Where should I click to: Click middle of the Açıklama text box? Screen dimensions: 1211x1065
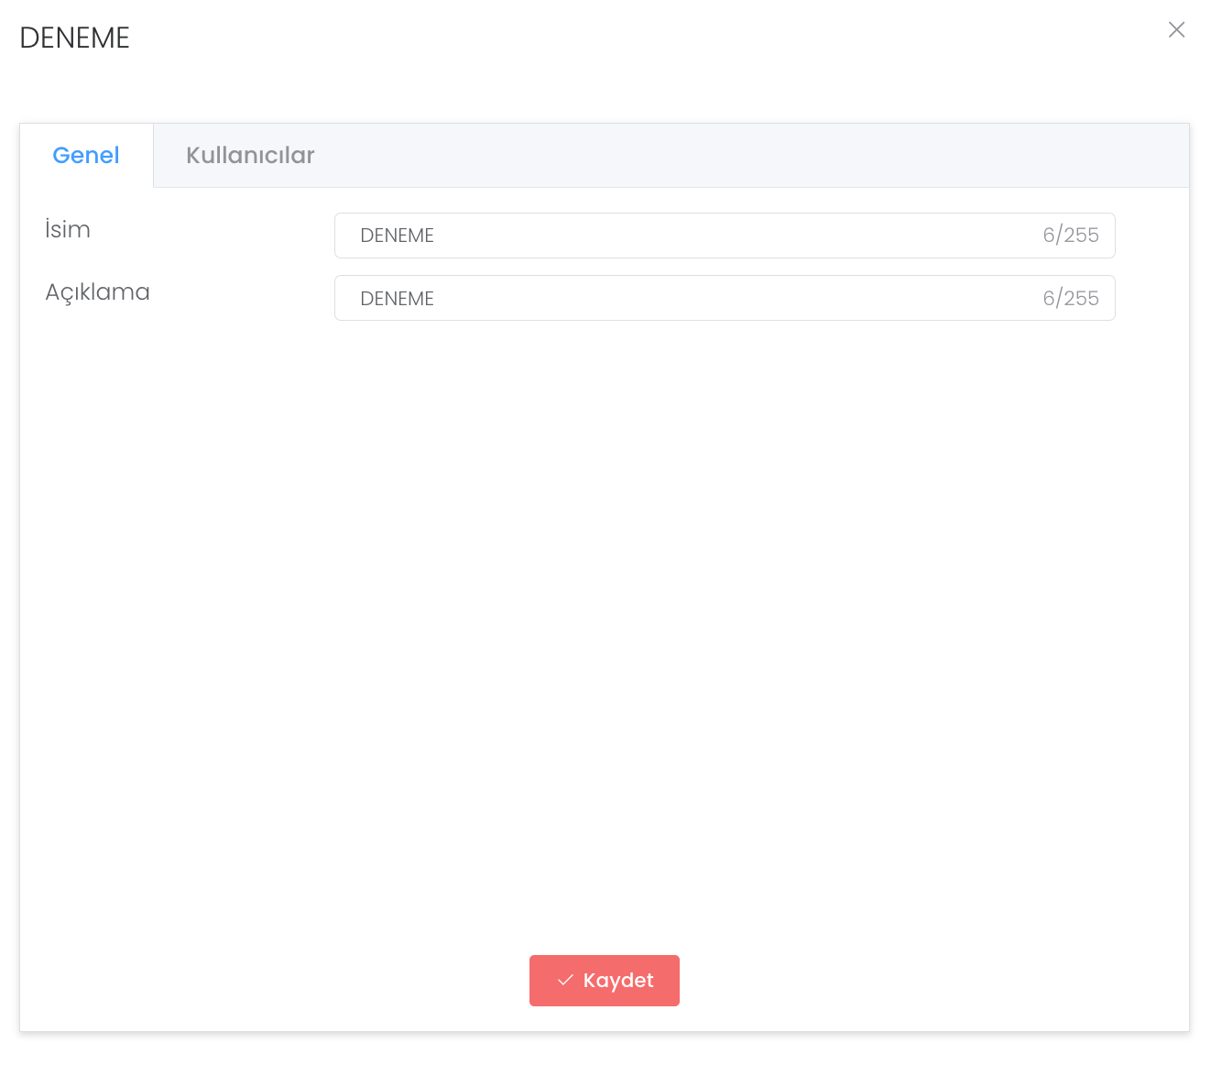coord(724,298)
